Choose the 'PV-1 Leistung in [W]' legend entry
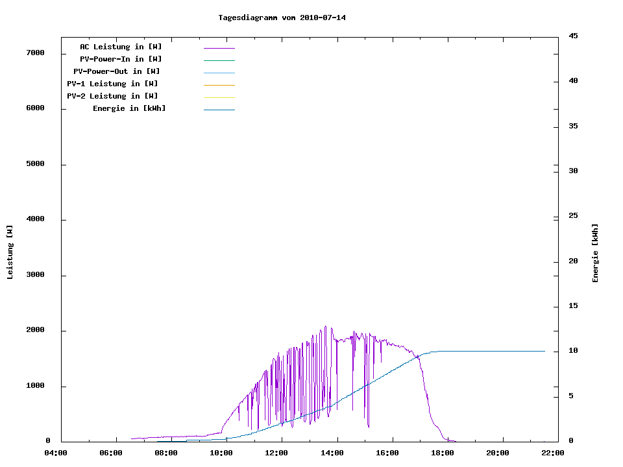The width and height of the screenshot is (623, 467). [112, 84]
